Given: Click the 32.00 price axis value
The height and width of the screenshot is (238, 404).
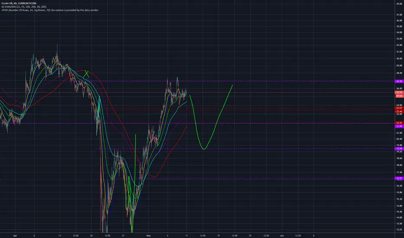Looking at the screenshot, I should [x=399, y=45].
